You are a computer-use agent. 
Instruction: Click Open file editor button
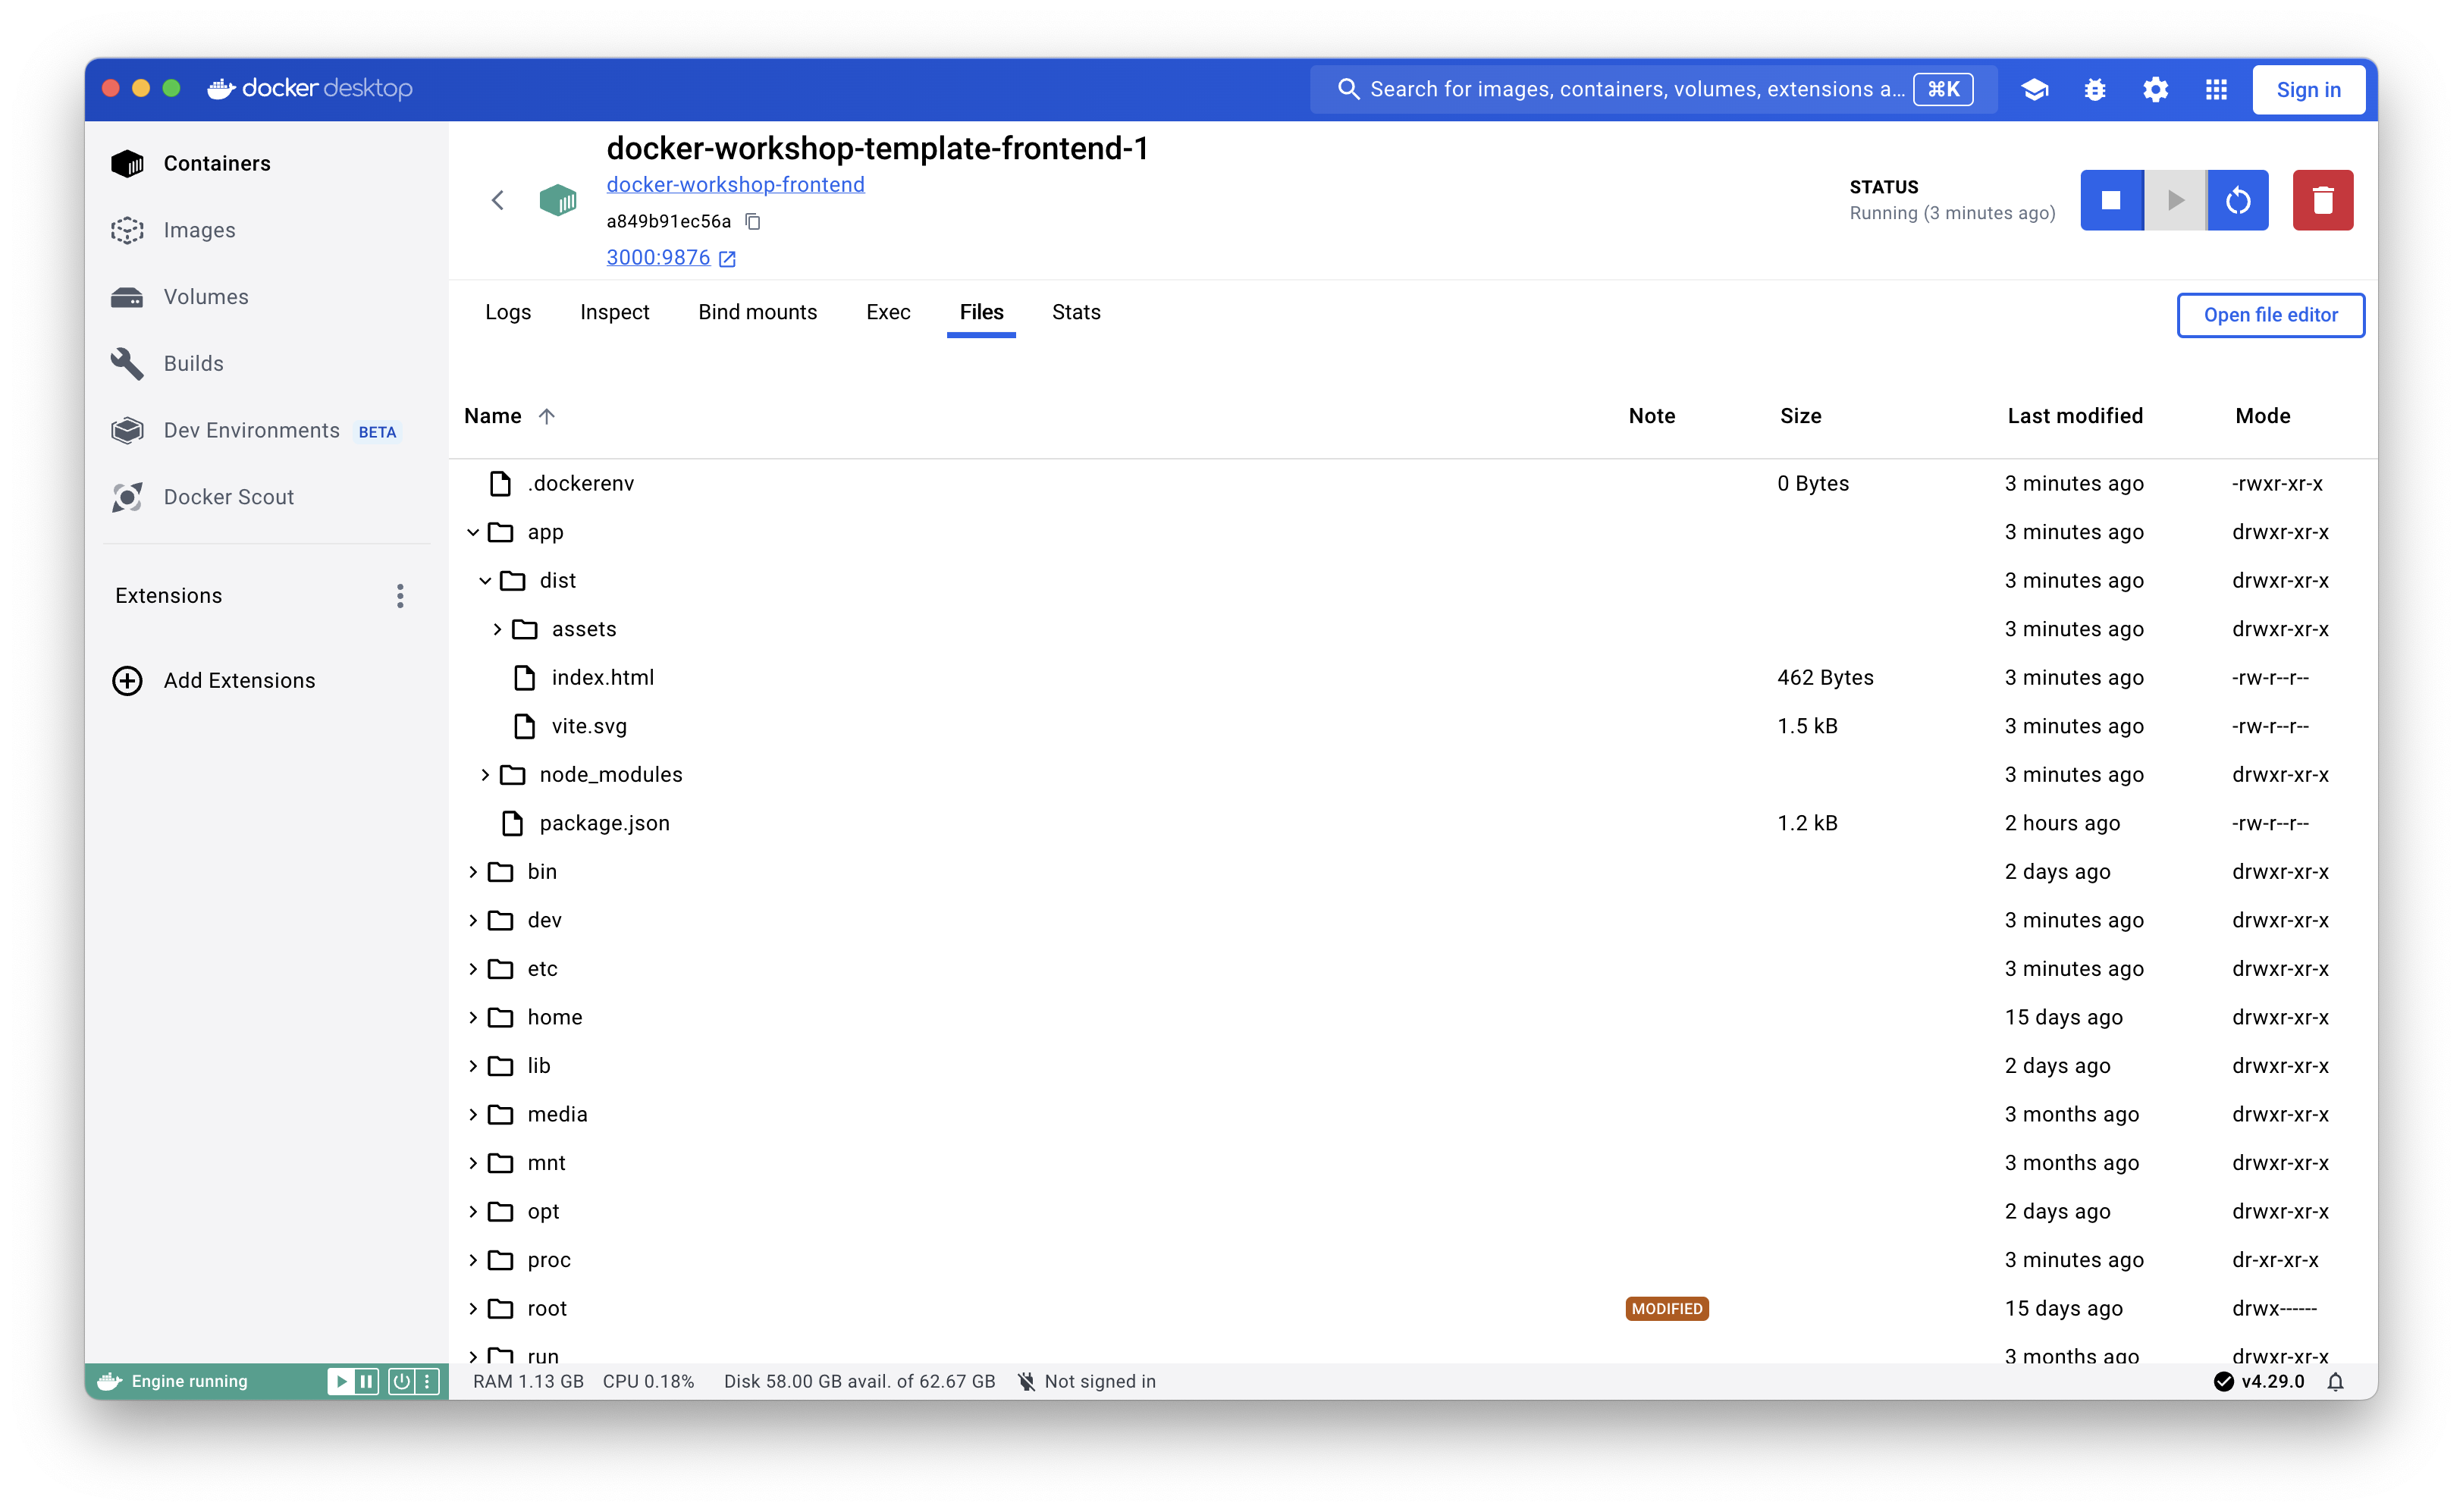(x=2270, y=315)
